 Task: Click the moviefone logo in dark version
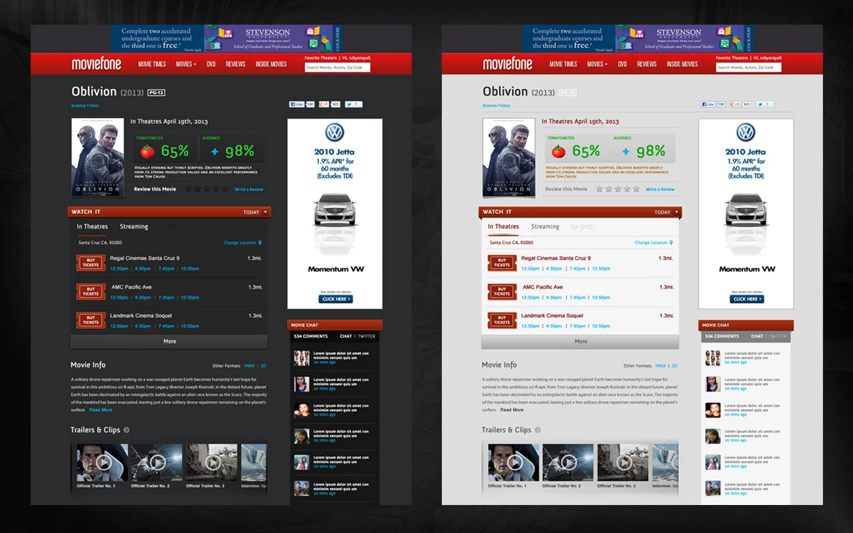(x=97, y=64)
